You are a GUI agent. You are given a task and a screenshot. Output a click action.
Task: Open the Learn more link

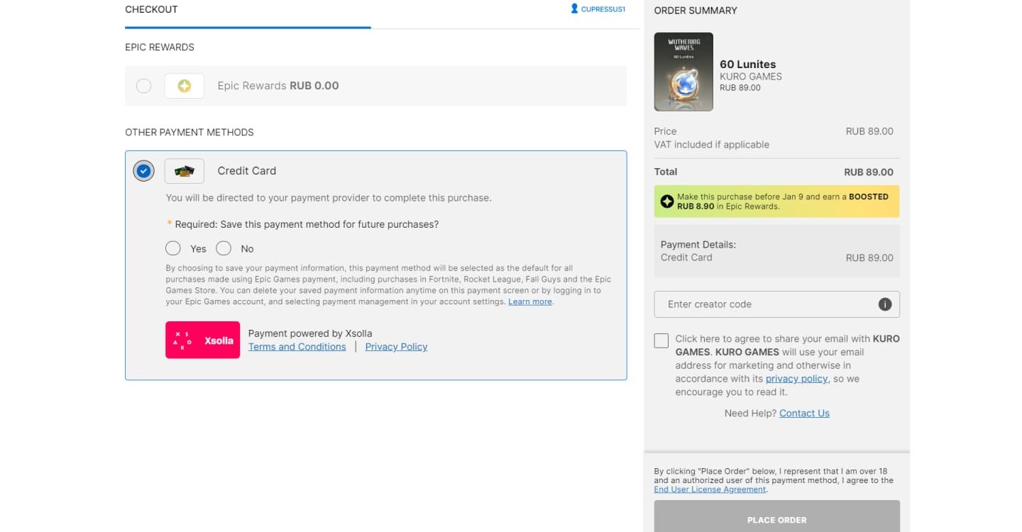[530, 301]
